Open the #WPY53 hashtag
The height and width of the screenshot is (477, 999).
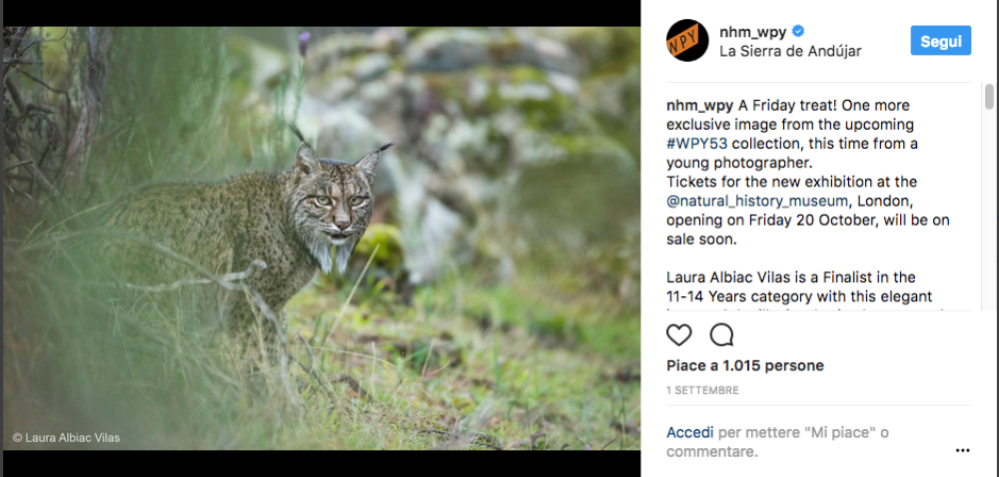point(698,144)
